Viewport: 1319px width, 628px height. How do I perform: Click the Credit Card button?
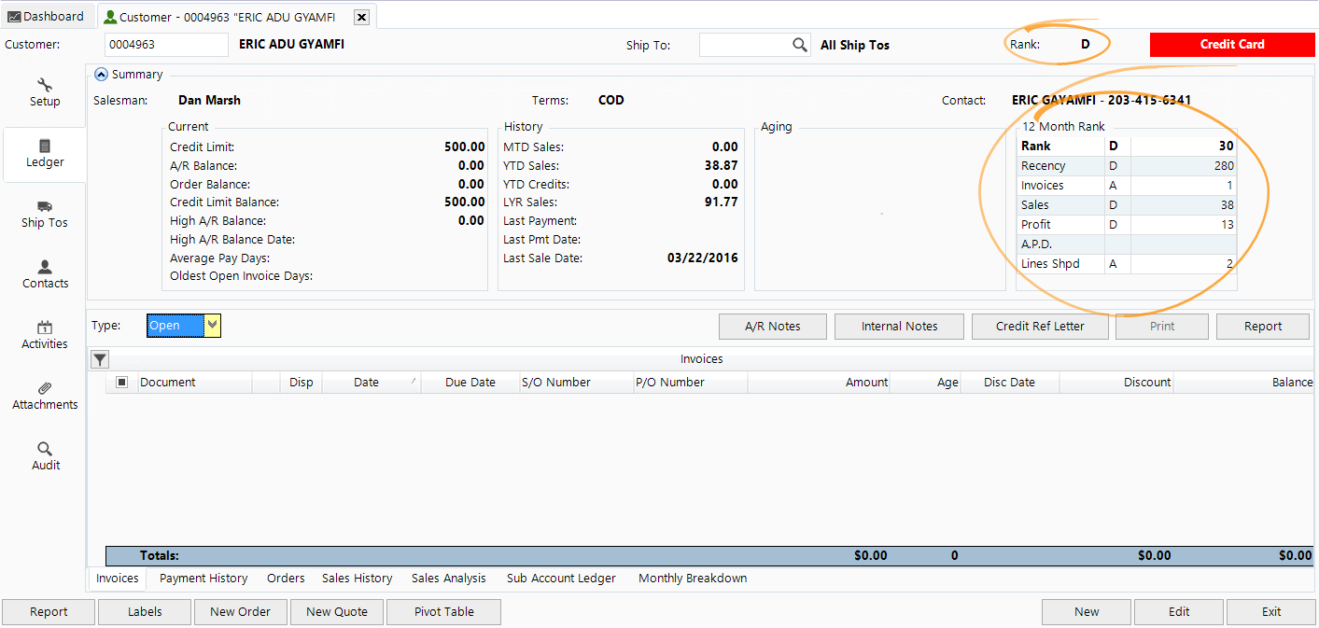(1231, 44)
